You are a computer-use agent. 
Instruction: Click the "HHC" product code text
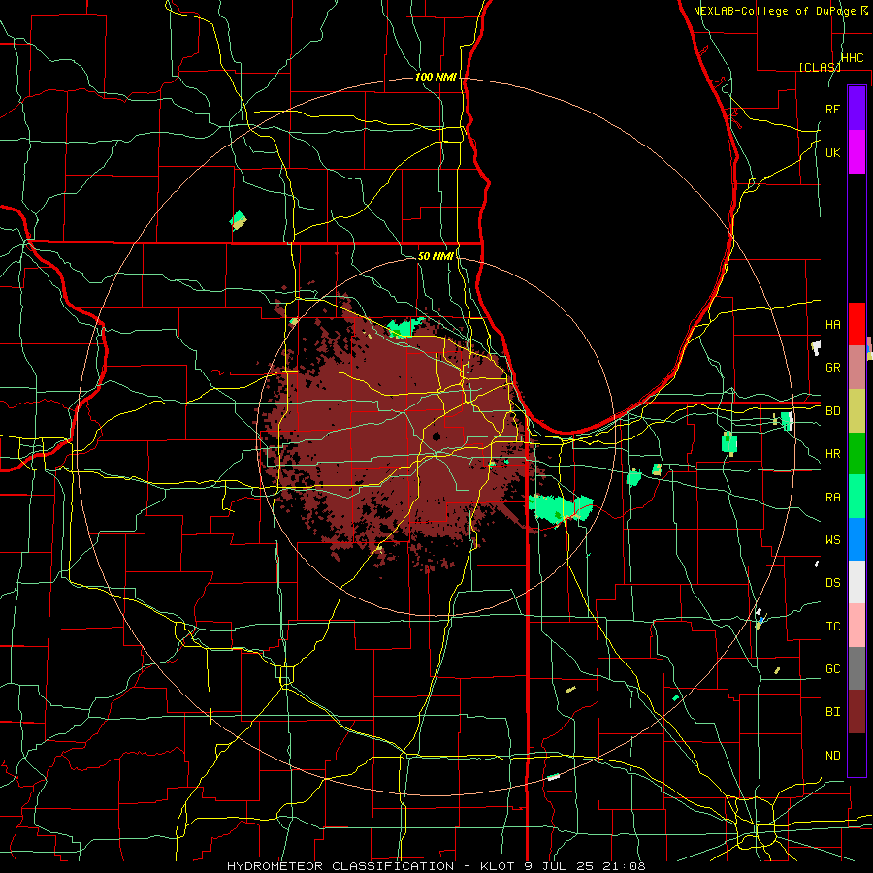(x=852, y=58)
